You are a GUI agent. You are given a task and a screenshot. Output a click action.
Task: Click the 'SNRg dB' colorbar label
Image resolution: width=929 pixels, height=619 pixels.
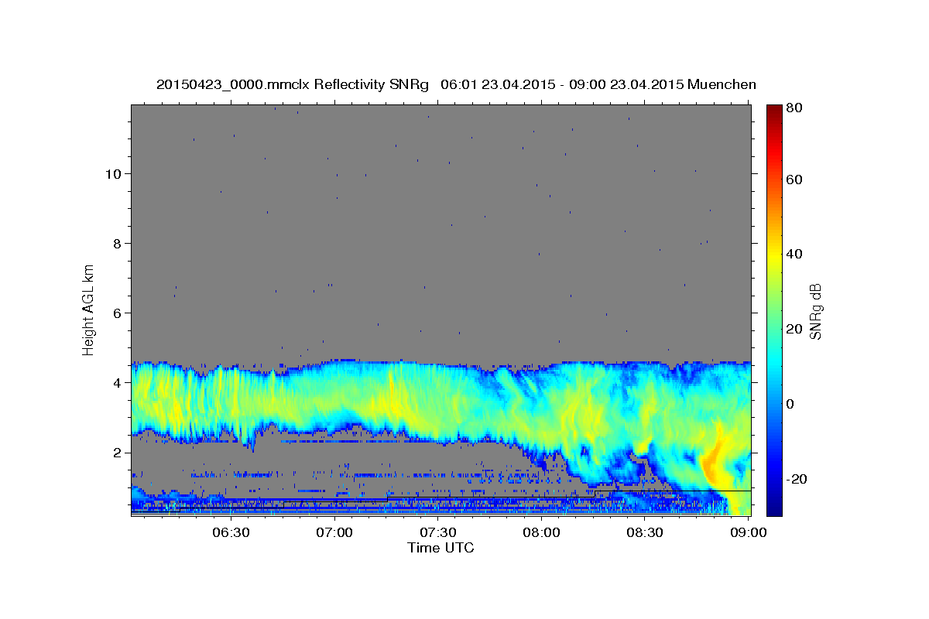pos(814,311)
